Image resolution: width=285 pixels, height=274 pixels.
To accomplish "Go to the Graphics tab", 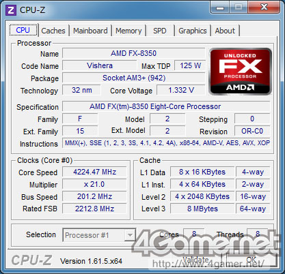I will coord(193,31).
